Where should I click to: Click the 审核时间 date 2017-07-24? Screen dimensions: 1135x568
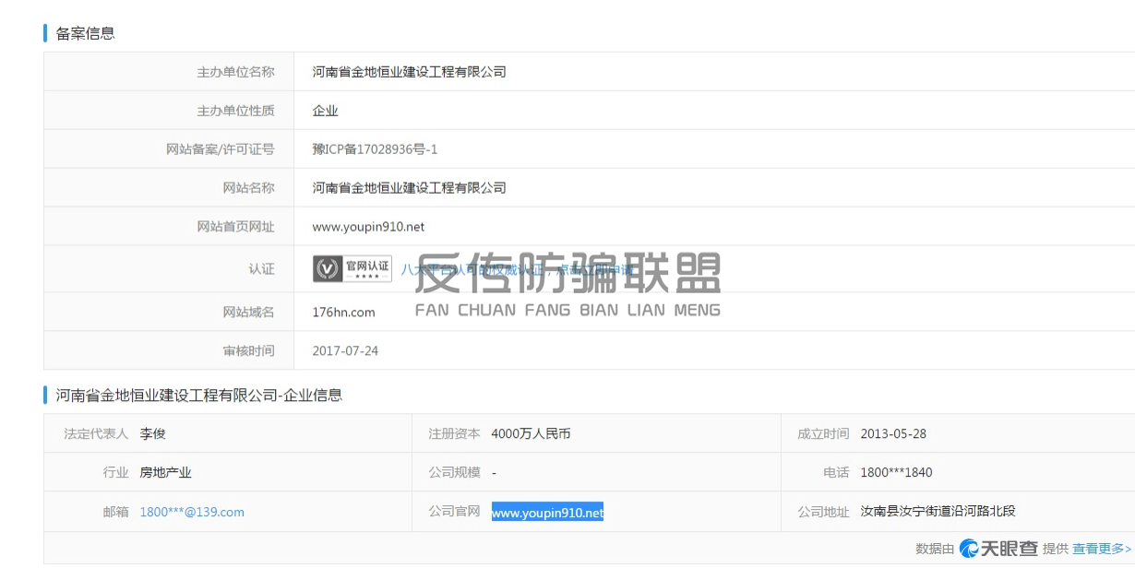pyautogui.click(x=345, y=351)
